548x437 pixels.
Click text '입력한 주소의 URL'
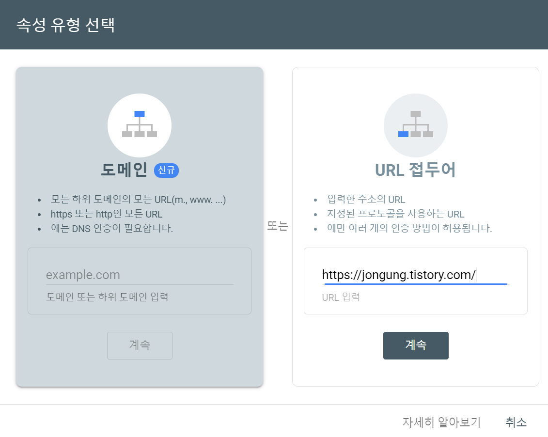pos(366,200)
